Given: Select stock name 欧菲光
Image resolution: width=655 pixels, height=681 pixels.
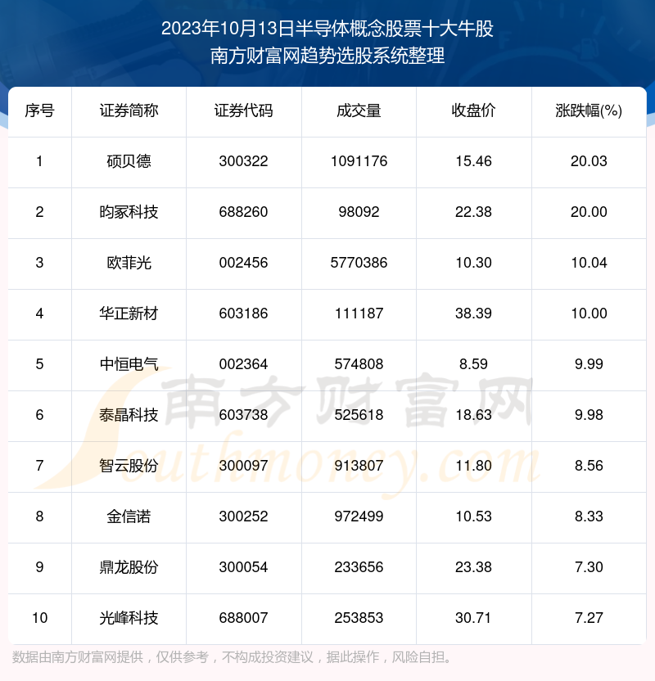Looking at the screenshot, I should 129,263.
